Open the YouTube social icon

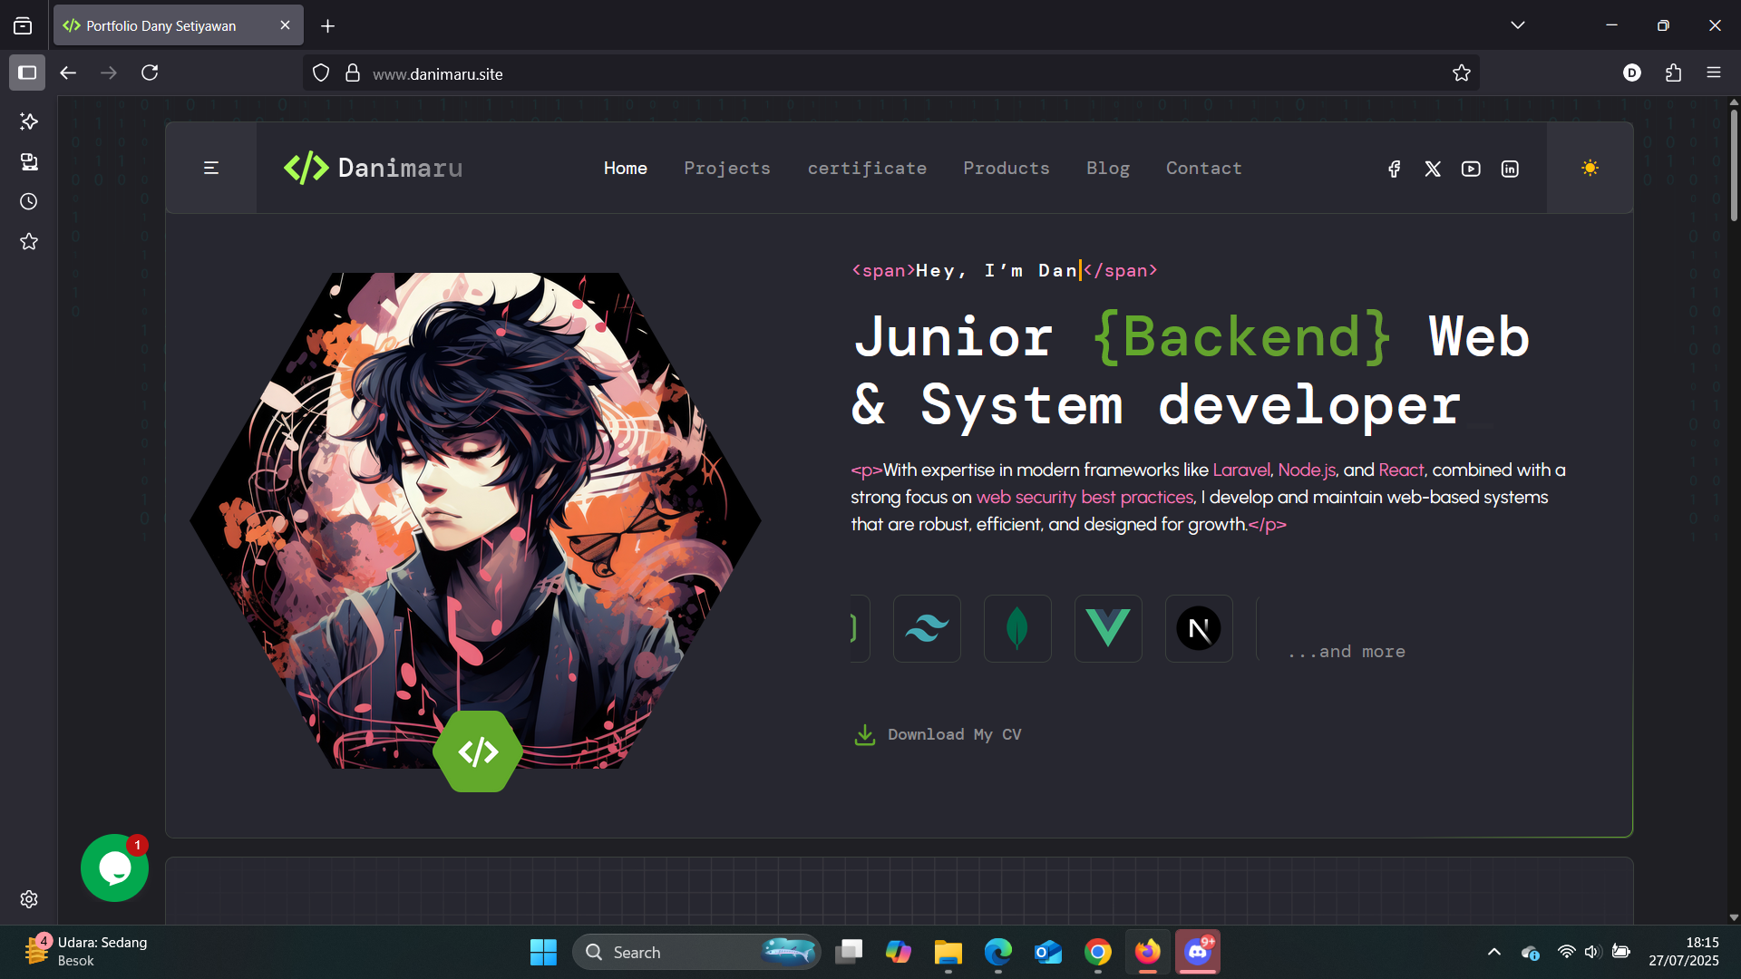[x=1471, y=169]
